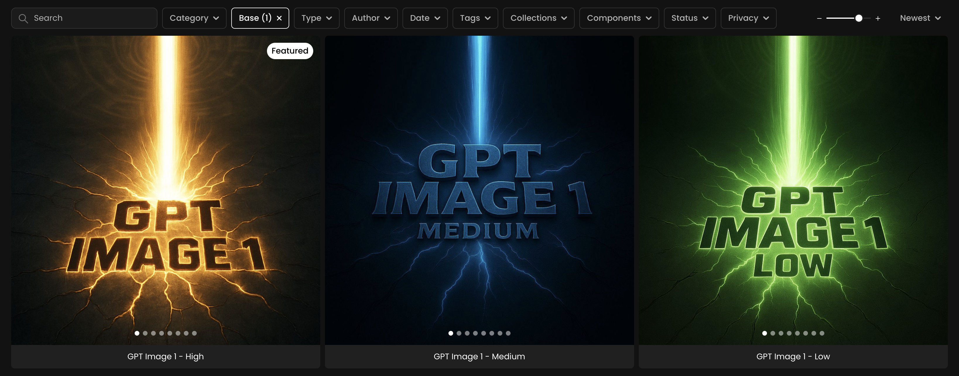Click the 'GPT Image 1 - Medium' title
This screenshot has height=376, width=959.
(479, 356)
